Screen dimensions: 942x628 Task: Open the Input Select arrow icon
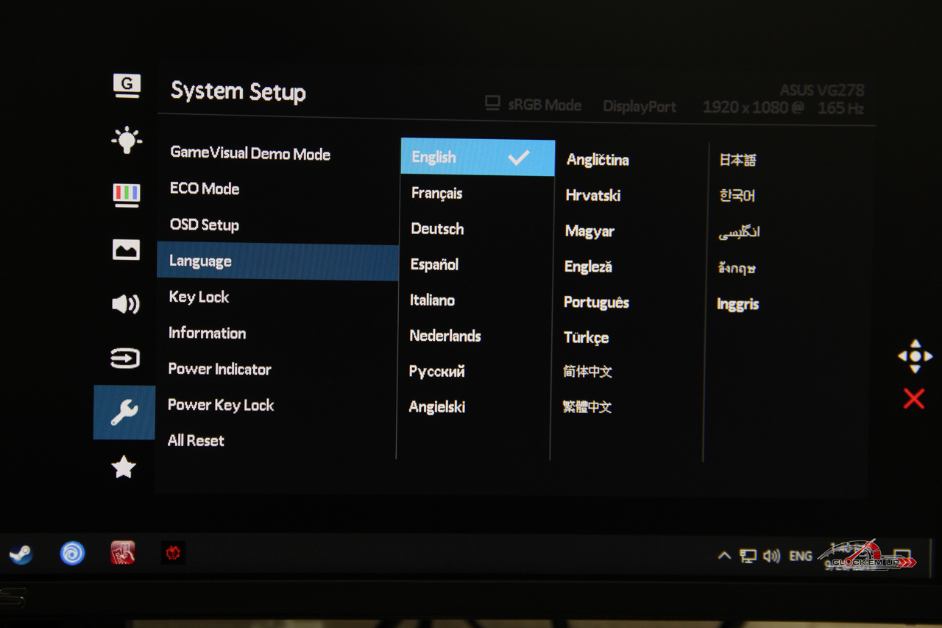[125, 359]
